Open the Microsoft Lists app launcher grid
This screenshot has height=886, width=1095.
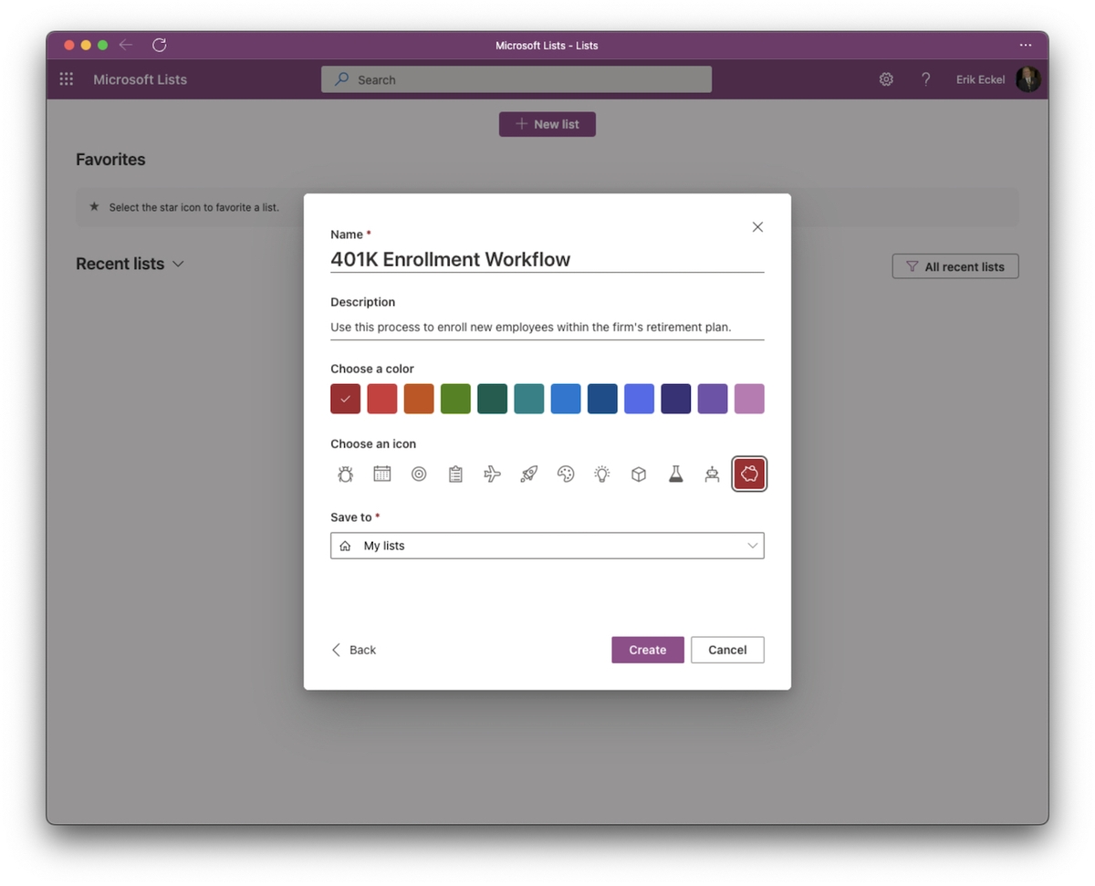tap(66, 79)
